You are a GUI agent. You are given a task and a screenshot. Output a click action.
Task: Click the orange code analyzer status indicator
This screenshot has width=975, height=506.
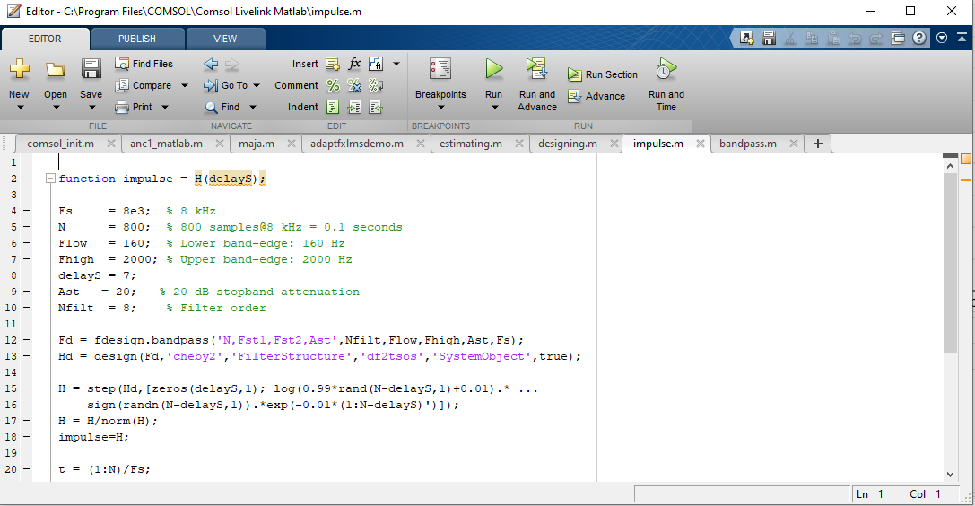click(966, 159)
